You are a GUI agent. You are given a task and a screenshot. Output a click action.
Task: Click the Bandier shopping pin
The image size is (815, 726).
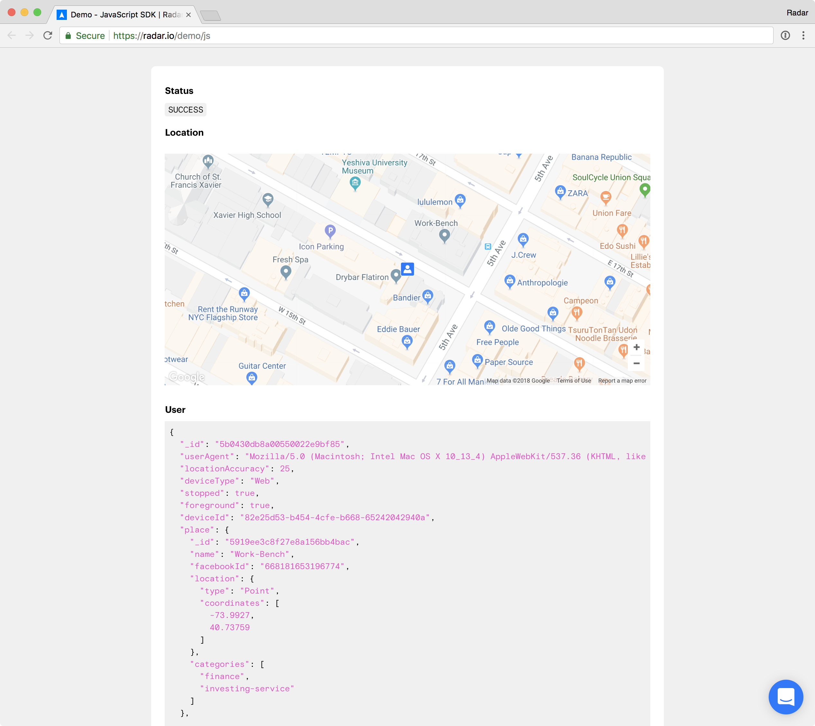tap(428, 296)
